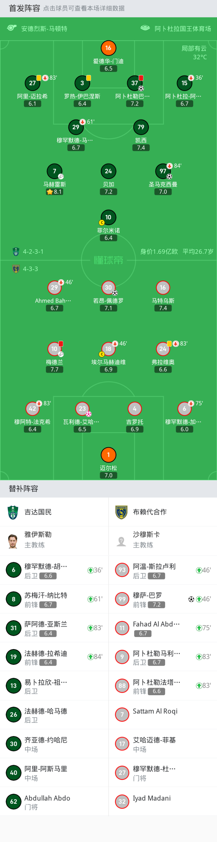
Task: Tap the 替补阵容 section header
Action: tap(24, 489)
